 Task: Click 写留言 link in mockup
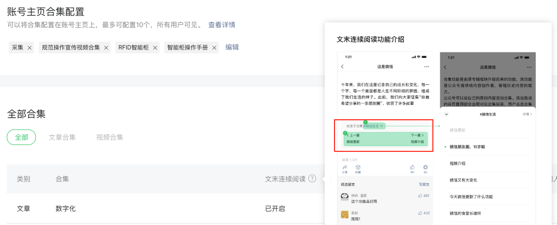click(x=425, y=185)
